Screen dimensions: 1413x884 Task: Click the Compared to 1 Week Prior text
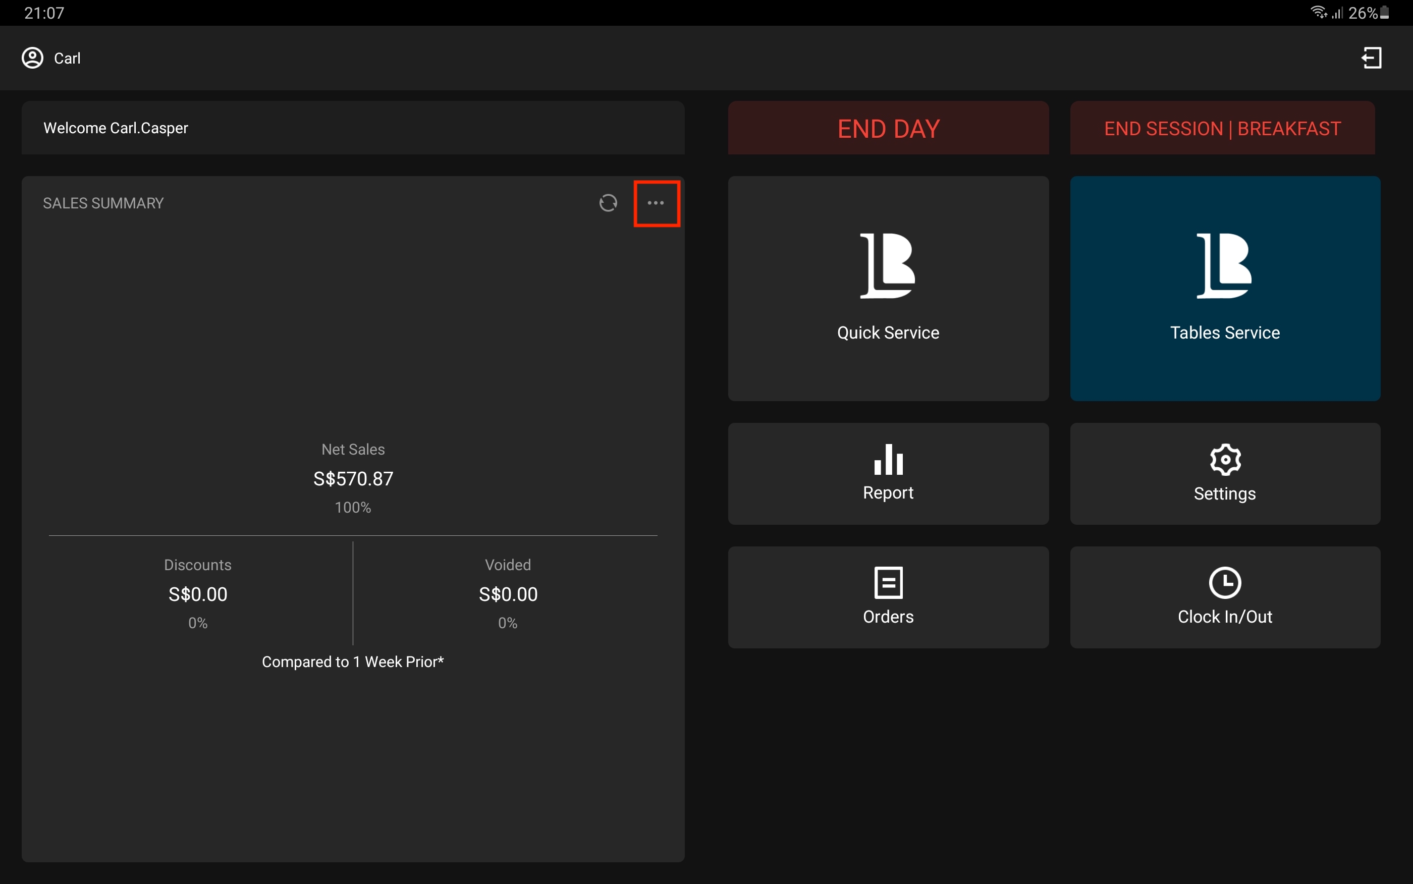click(x=353, y=662)
